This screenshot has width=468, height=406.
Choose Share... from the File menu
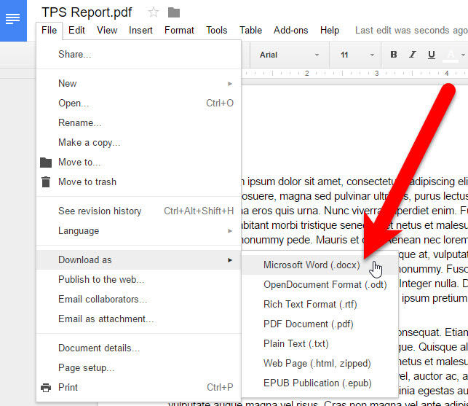(x=138, y=55)
